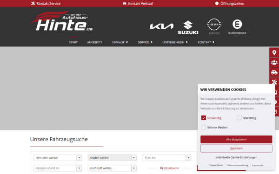Image resolution: width=279 pixels, height=174 pixels.
Task: Click the Speichern cookie button
Action: pyautogui.click(x=236, y=148)
